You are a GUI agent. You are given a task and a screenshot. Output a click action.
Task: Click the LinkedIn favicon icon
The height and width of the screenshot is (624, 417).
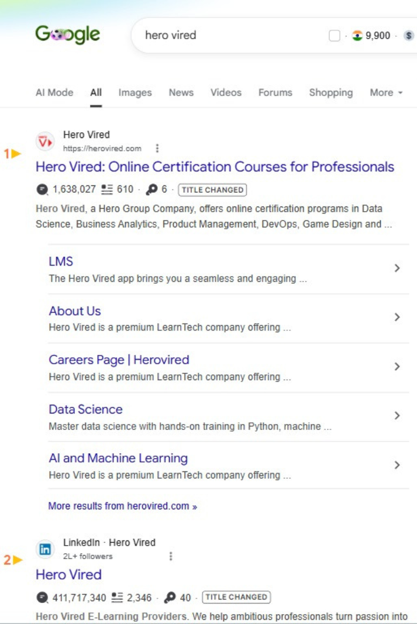click(45, 549)
